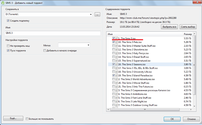Click the Снять выбор button

(188, 27)
